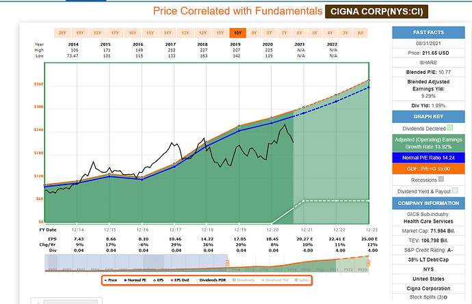Click the shaded navigator selection region
Image resolution: width=472 pixels, height=304 pixels.
click(136, 263)
